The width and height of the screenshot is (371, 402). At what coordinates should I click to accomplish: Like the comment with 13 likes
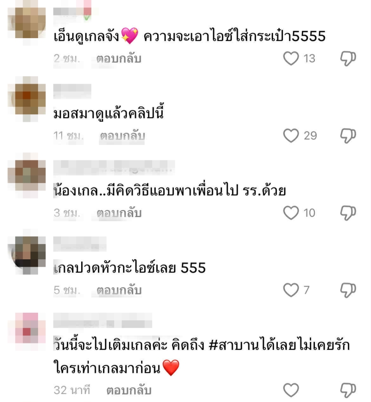click(x=291, y=59)
